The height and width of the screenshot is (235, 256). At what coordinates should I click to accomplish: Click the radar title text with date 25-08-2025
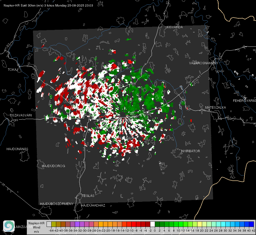click(48, 5)
